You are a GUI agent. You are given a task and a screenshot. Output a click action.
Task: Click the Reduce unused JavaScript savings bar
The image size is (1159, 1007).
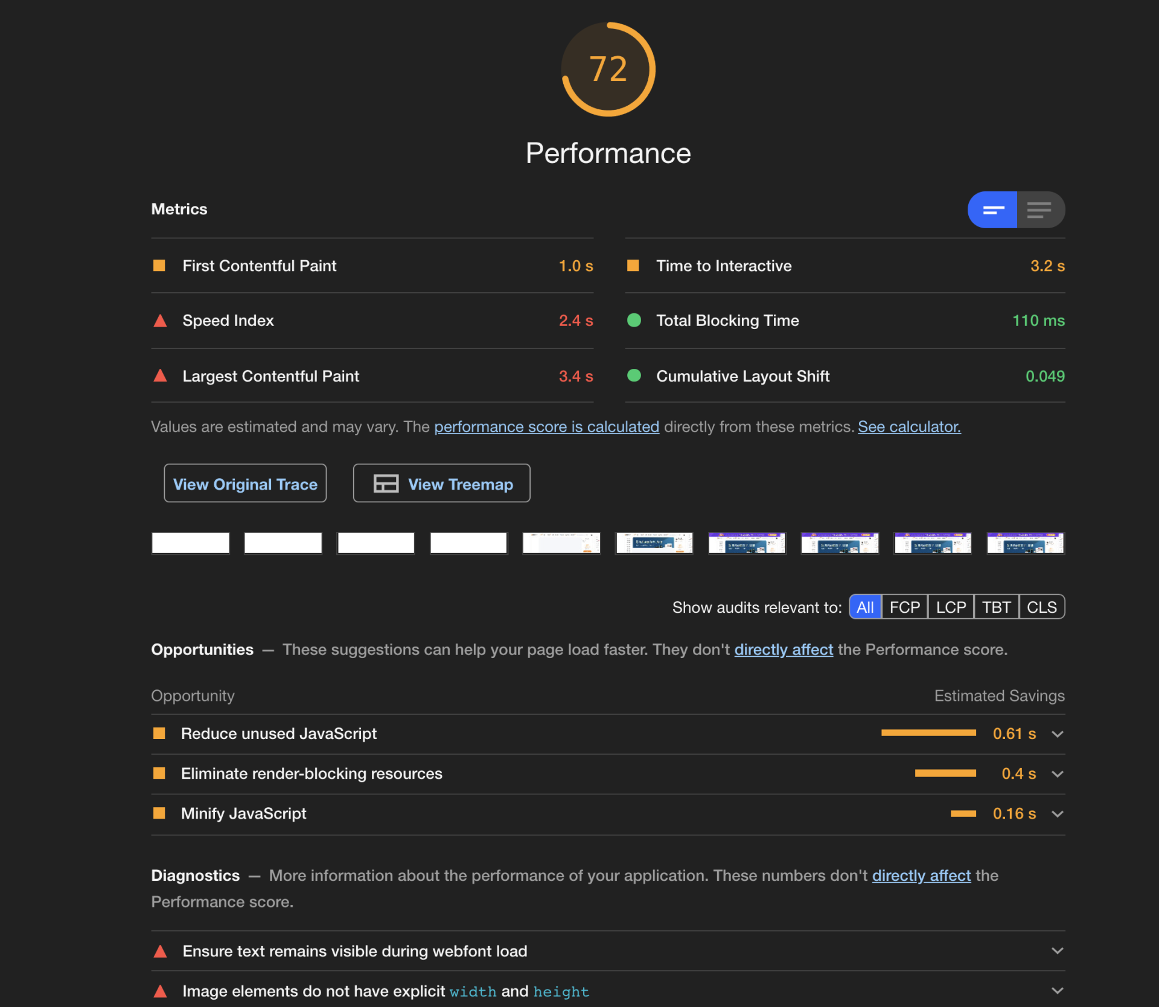click(928, 733)
